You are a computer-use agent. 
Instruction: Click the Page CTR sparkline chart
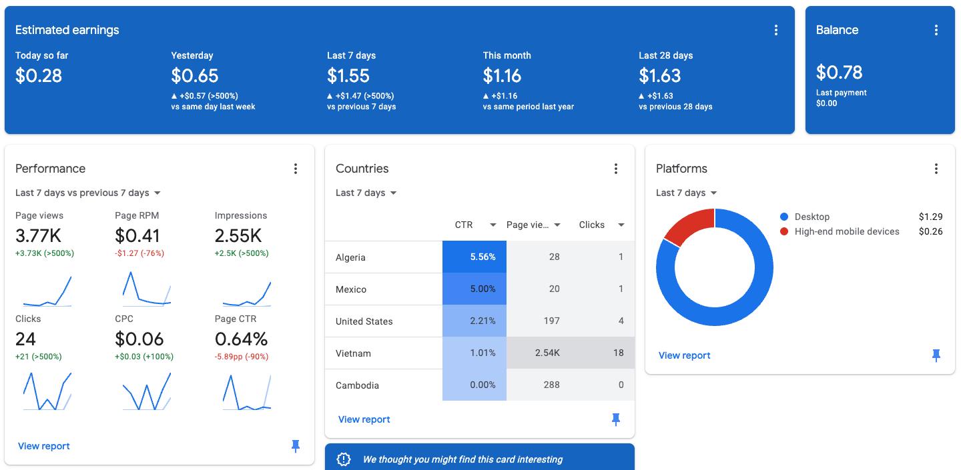tap(247, 392)
